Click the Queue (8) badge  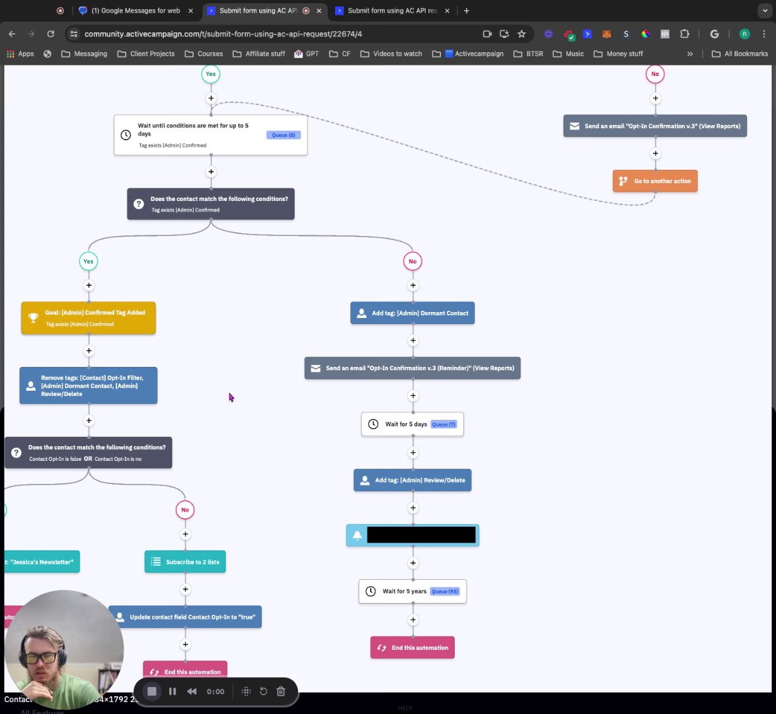coord(284,135)
